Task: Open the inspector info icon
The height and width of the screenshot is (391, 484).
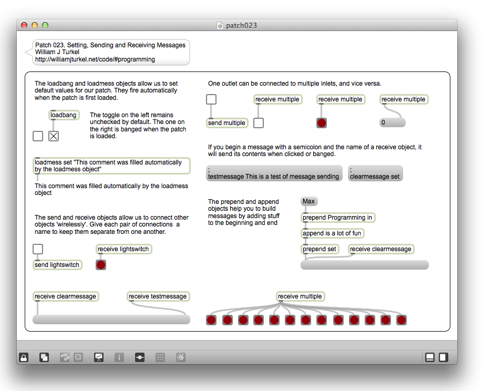Action: pos(119,357)
